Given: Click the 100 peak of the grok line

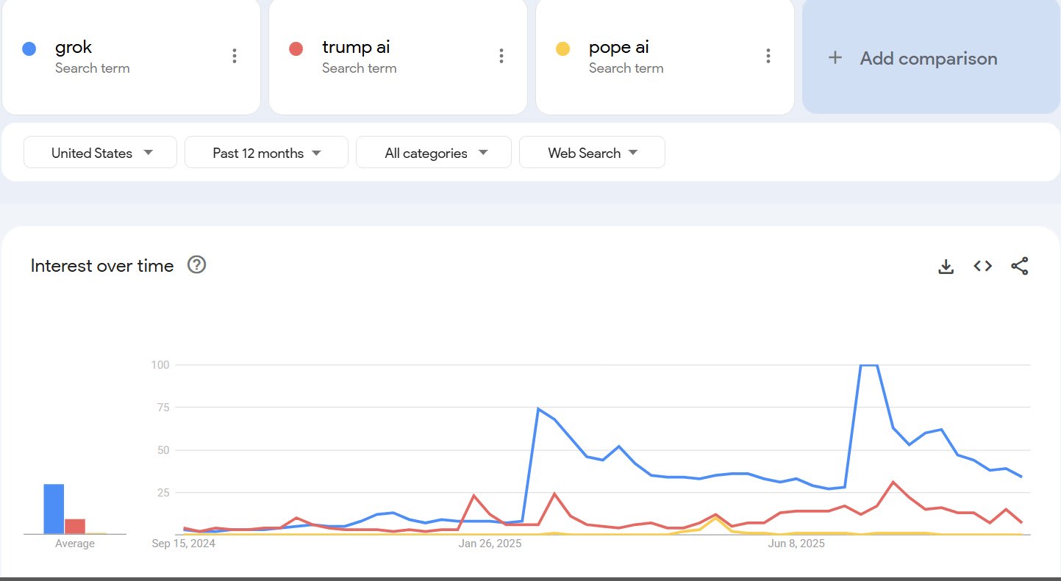Looking at the screenshot, I should [x=868, y=365].
